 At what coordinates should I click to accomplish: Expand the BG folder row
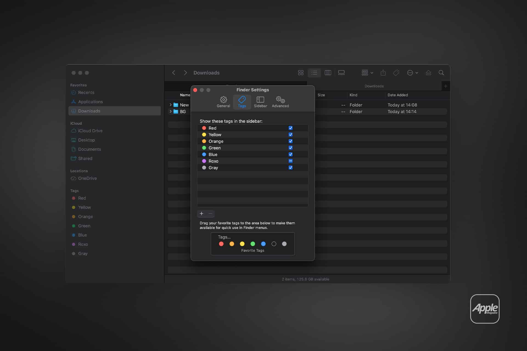point(170,111)
